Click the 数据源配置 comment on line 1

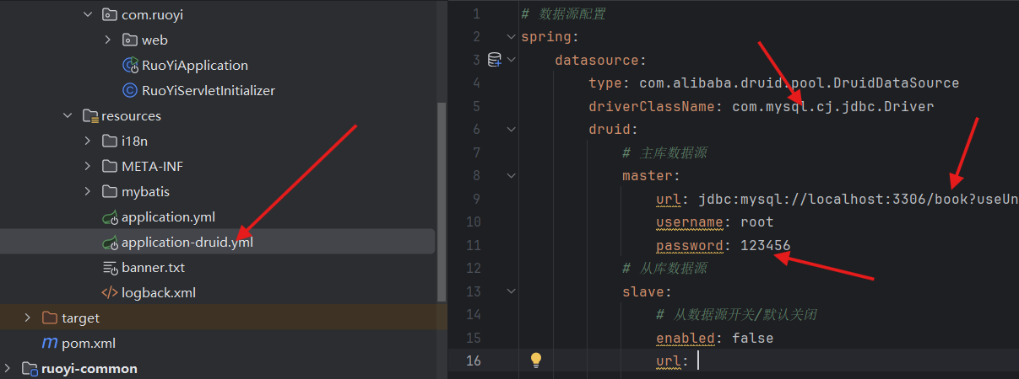tap(563, 13)
